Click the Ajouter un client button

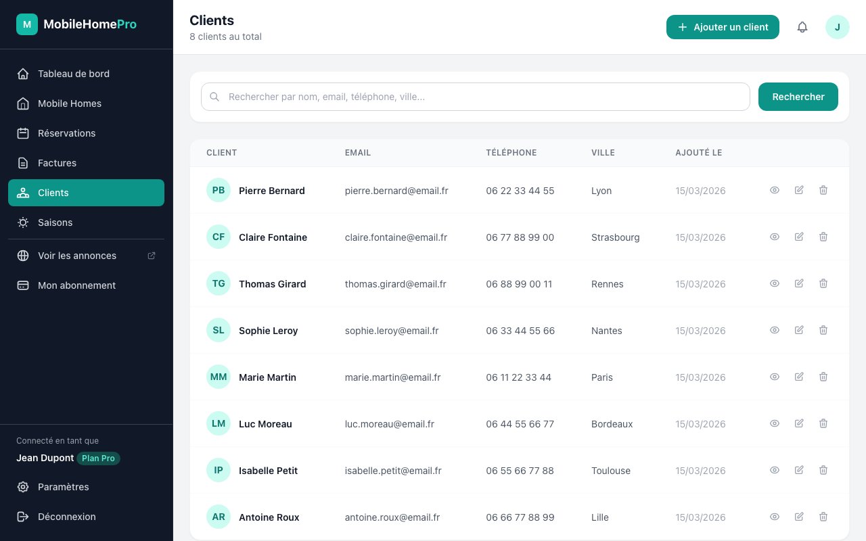(723, 27)
